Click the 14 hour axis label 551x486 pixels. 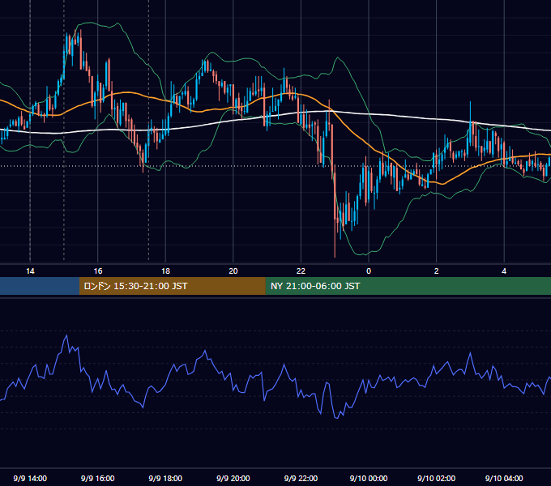click(30, 271)
